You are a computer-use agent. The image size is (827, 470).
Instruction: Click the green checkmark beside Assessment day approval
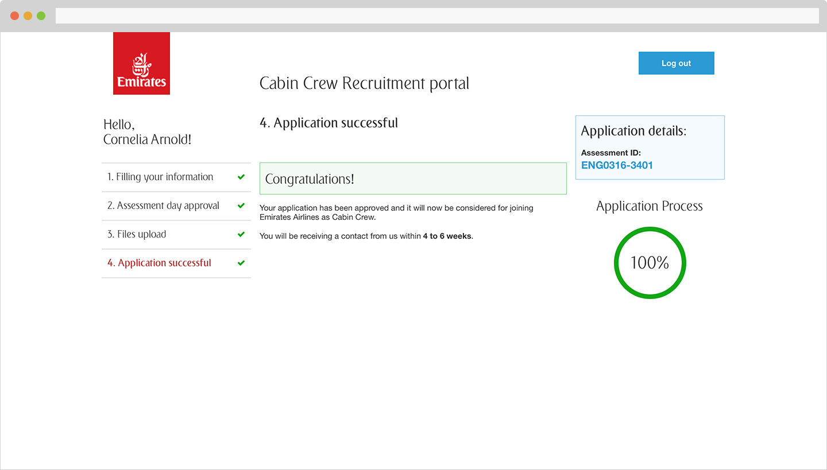[x=241, y=206]
